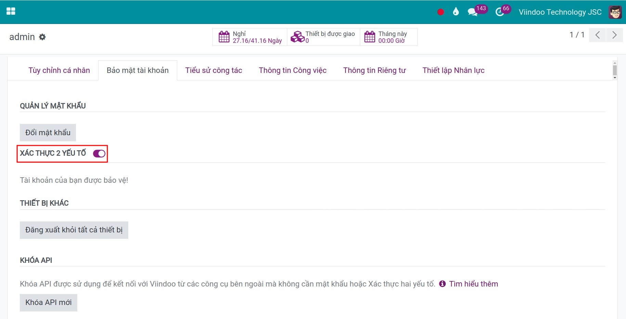This screenshot has height=319, width=626.
Task: Click the Thiết bị được giao boxes icon
Action: [x=297, y=37]
